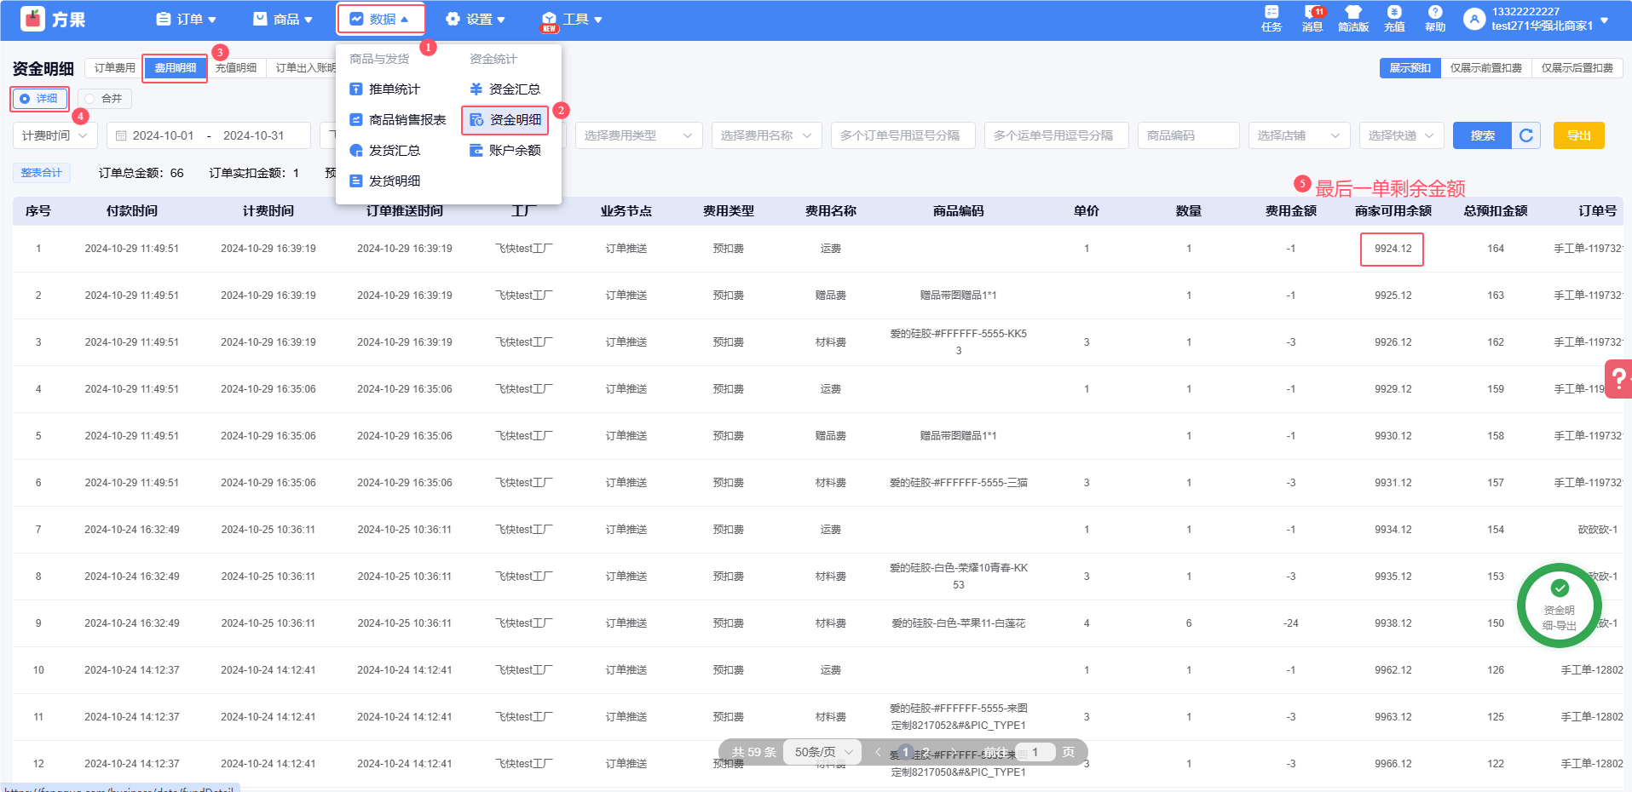Click the 方果 logo icon

click(33, 19)
